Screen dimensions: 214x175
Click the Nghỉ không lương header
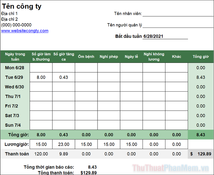click(154, 57)
